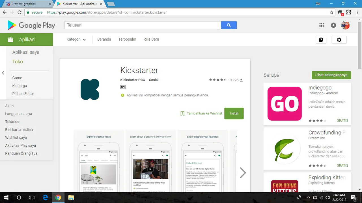Open Google notifications bell icon
Screen dimensions: 362x203
[333, 25]
